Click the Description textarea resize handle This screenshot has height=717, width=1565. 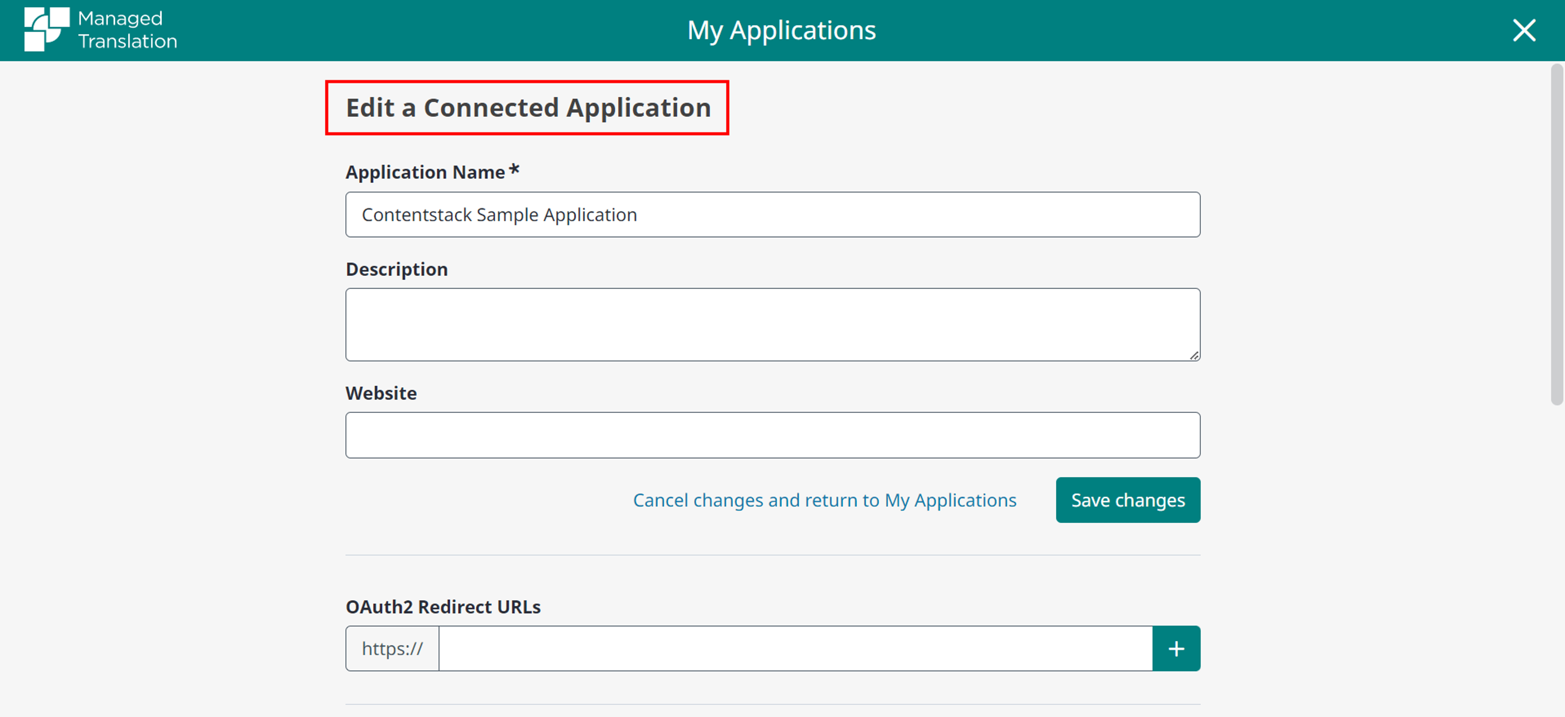pyautogui.click(x=1194, y=356)
